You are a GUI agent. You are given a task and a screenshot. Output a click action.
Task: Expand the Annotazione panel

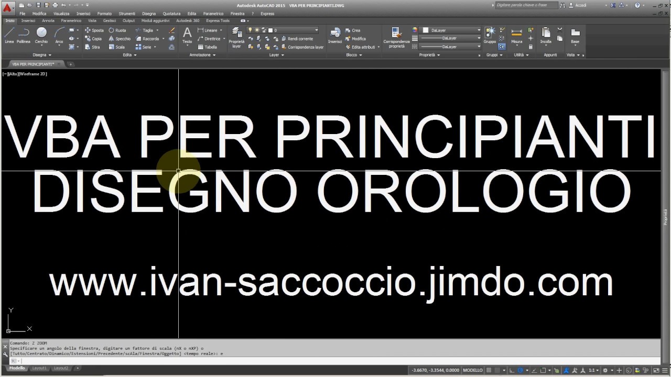pyautogui.click(x=202, y=55)
